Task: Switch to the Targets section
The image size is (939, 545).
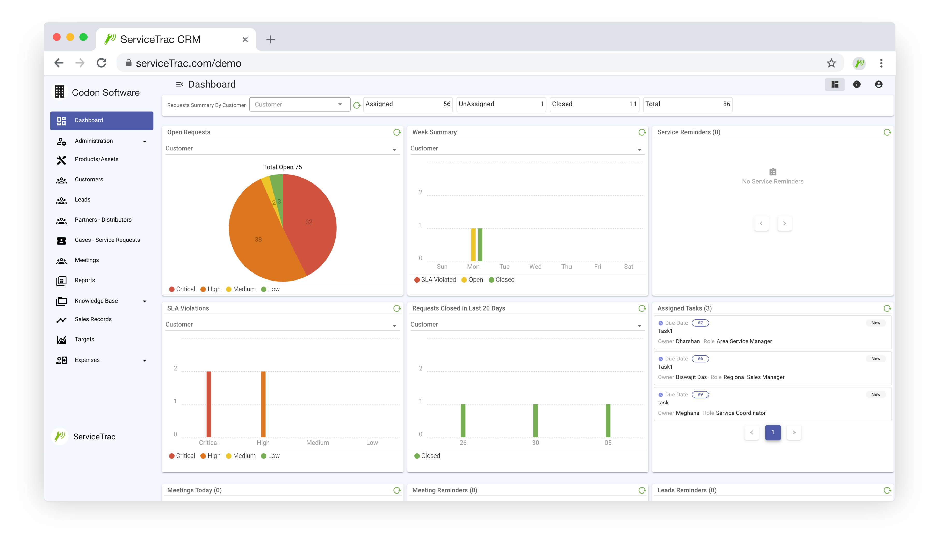Action: tap(84, 339)
